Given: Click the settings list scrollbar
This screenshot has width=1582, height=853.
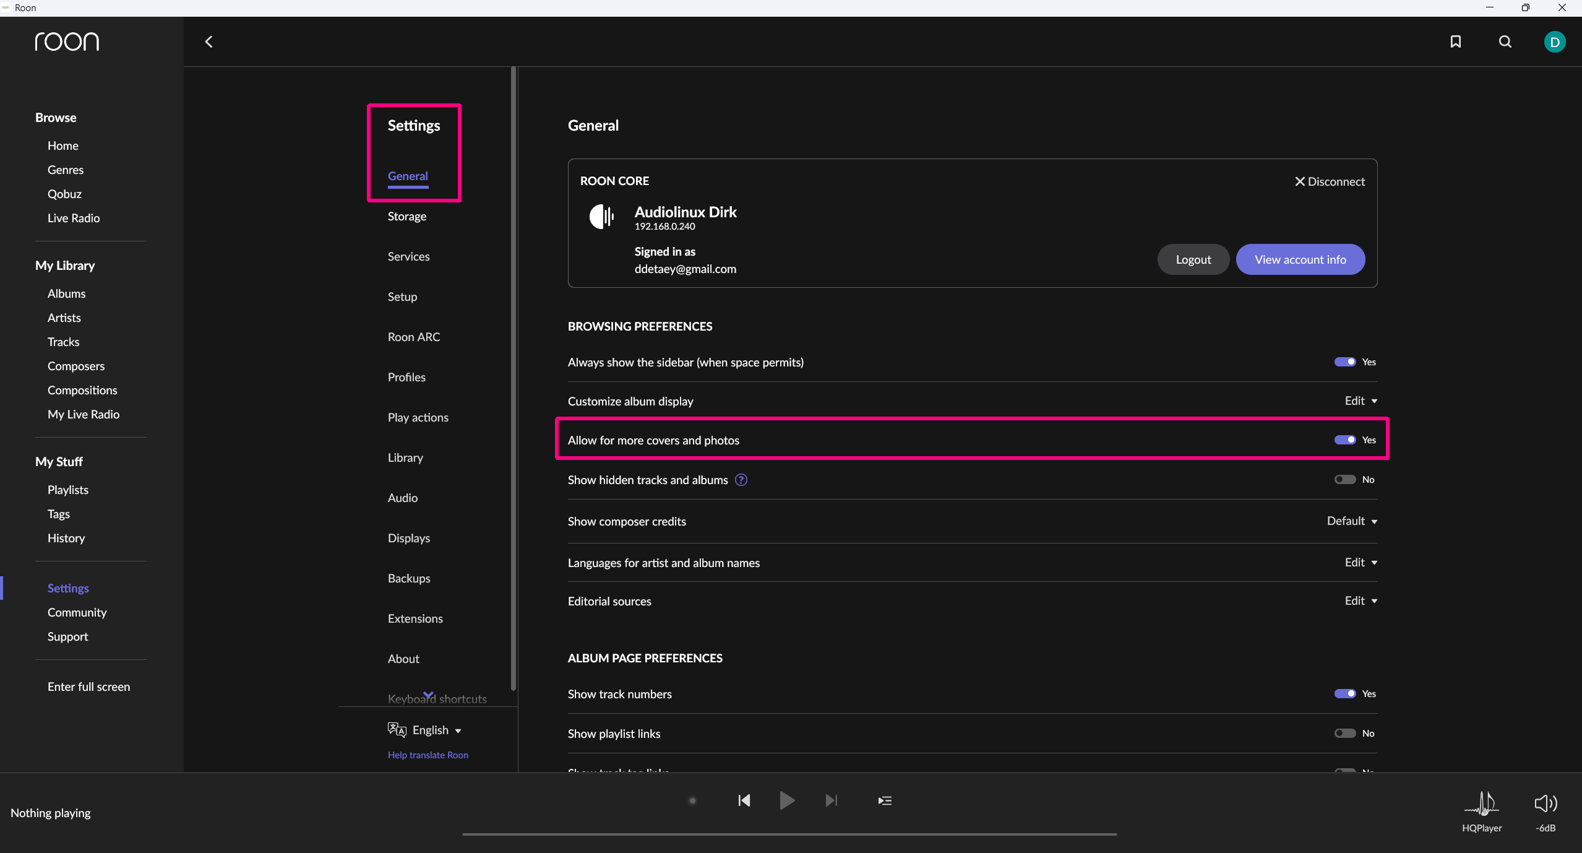Looking at the screenshot, I should tap(514, 379).
